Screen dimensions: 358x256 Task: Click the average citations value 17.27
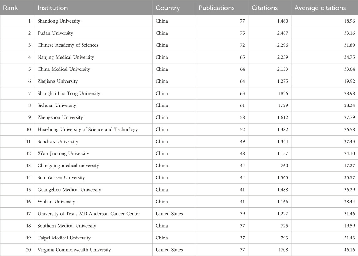click(x=350, y=166)
